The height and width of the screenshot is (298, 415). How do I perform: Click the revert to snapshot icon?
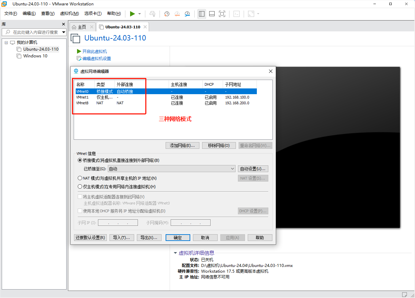click(x=177, y=14)
